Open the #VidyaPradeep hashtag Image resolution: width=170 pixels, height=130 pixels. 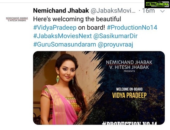tap(55, 27)
